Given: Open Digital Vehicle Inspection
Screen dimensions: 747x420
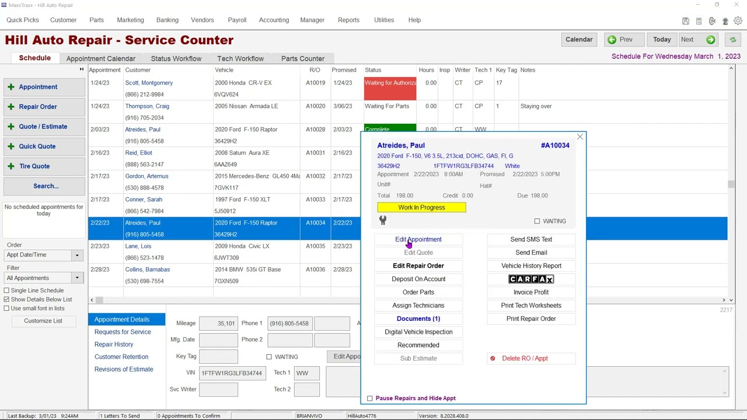Looking at the screenshot, I should click(x=418, y=332).
